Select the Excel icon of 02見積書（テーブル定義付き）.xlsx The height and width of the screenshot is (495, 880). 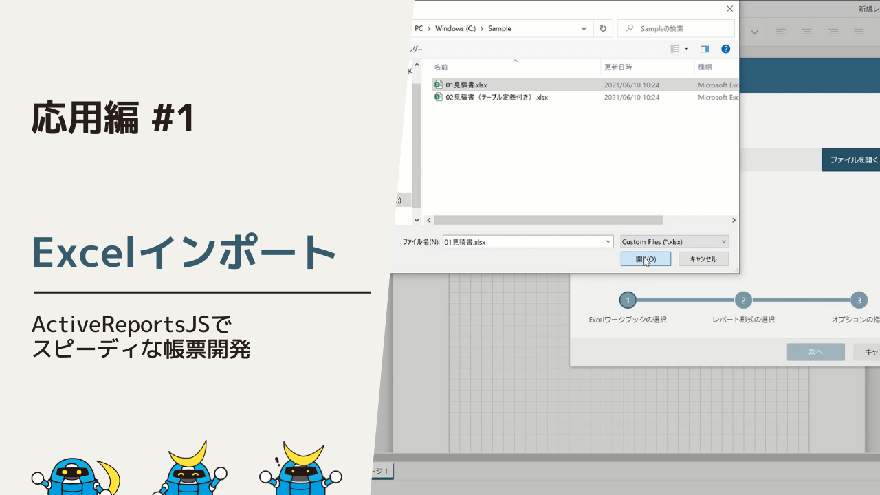click(x=439, y=97)
